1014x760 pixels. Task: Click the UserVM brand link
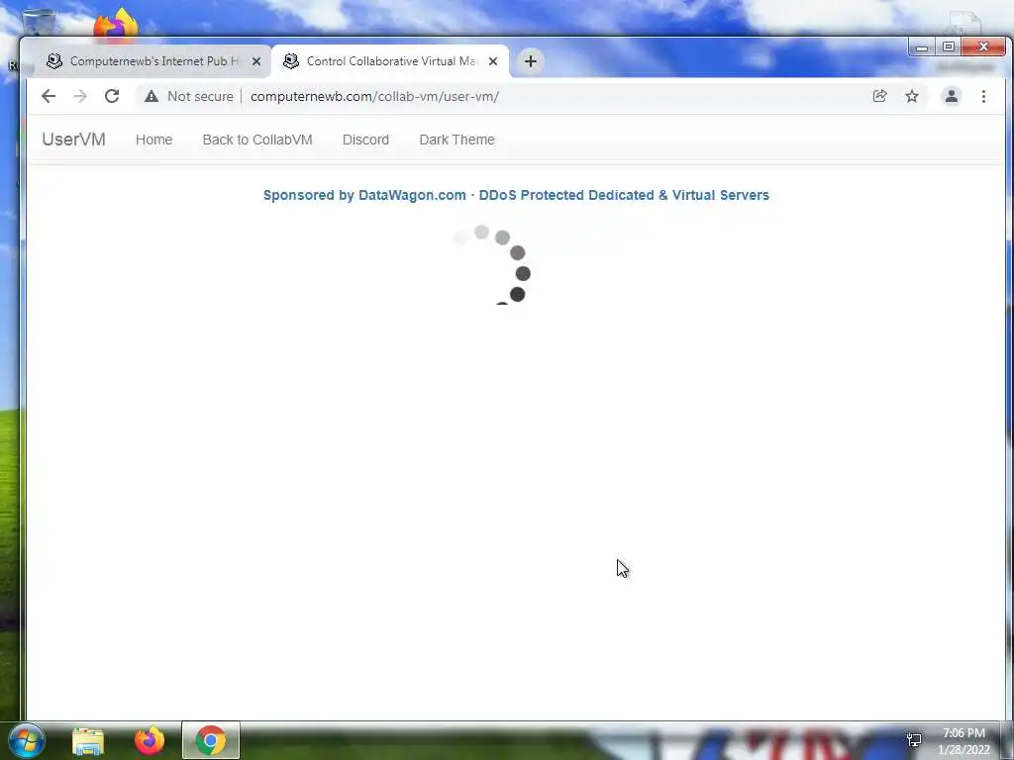click(73, 140)
